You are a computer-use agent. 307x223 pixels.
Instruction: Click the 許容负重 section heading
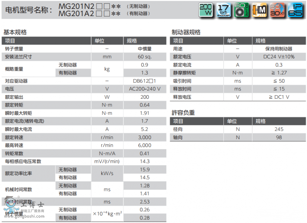click(x=183, y=113)
